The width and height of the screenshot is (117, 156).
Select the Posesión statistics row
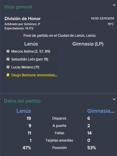point(59,148)
